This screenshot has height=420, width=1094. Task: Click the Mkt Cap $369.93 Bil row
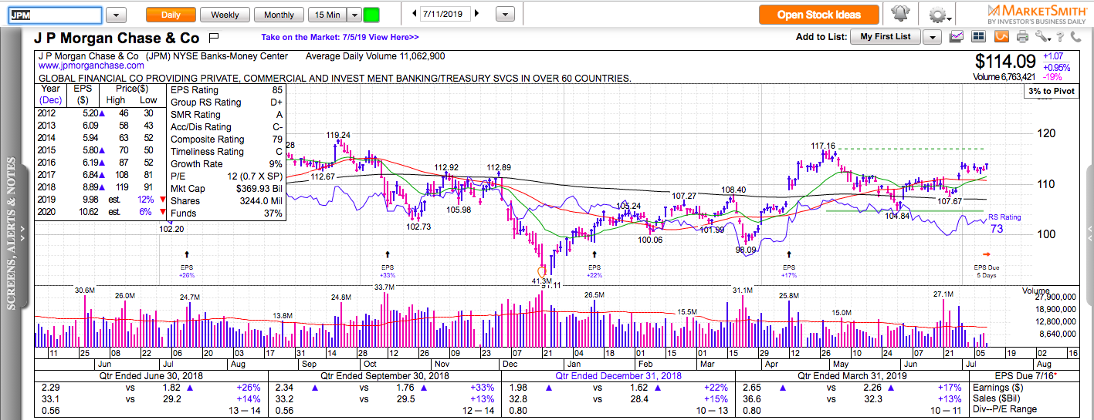227,189
